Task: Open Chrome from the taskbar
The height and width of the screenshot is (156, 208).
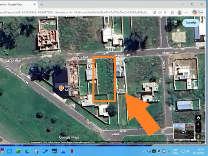Action: (x=1, y=151)
